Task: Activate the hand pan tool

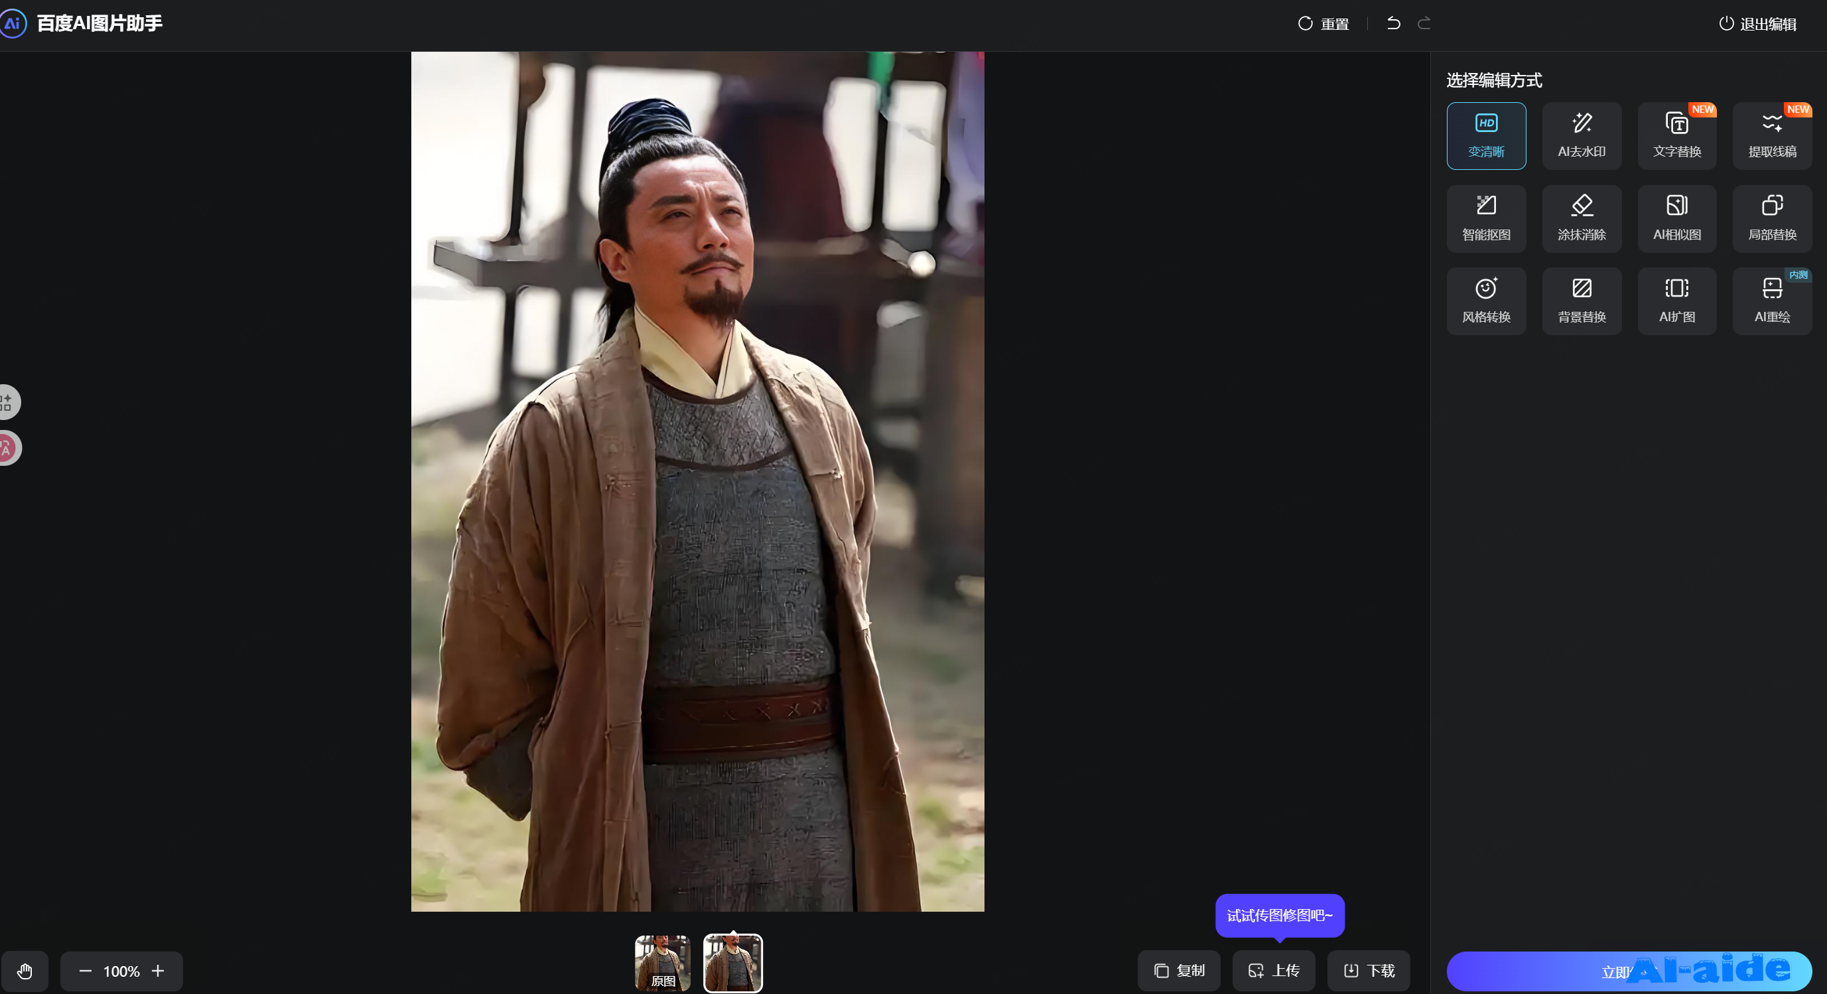Action: (x=25, y=971)
